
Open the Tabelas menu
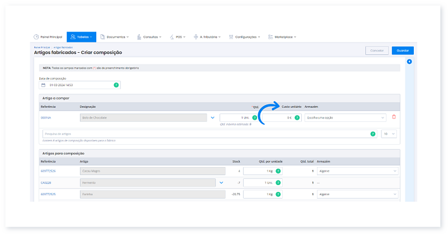click(81, 37)
